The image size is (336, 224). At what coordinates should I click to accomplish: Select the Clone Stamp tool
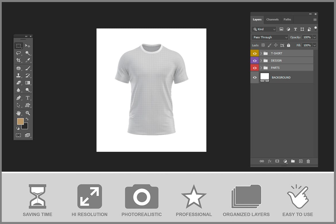click(19, 76)
